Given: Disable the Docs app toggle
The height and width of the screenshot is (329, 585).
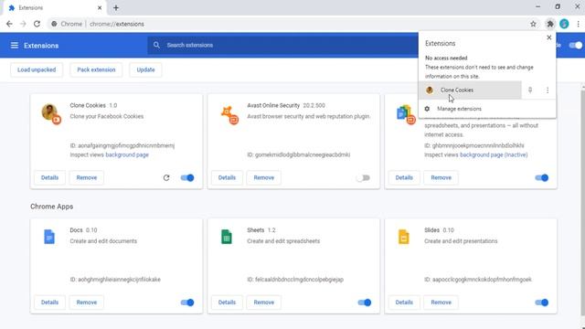Looking at the screenshot, I should [187, 302].
